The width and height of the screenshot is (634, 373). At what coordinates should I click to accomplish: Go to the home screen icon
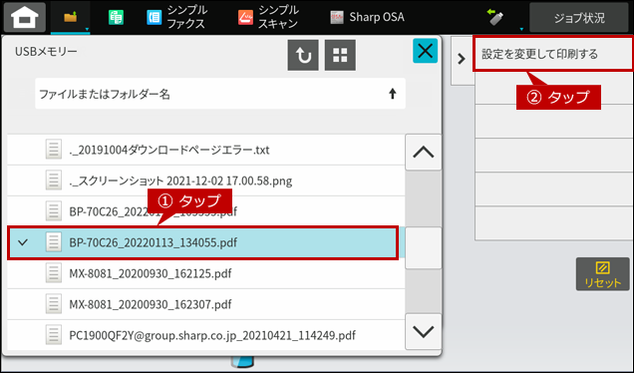[x=25, y=17]
